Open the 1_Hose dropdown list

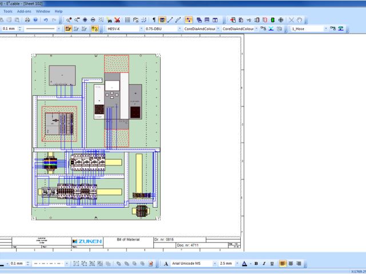325,28
